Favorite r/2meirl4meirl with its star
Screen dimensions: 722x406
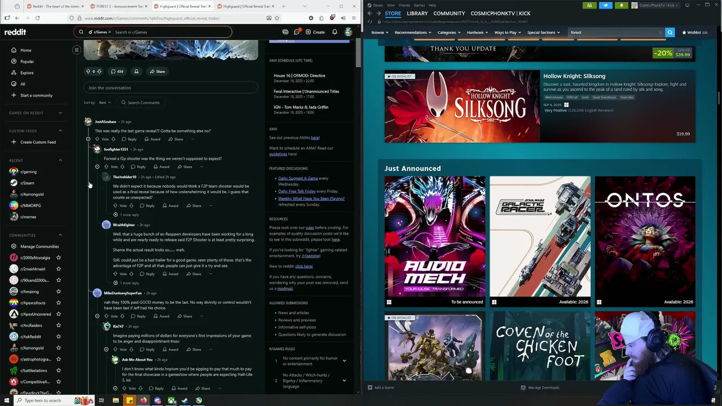point(58,269)
